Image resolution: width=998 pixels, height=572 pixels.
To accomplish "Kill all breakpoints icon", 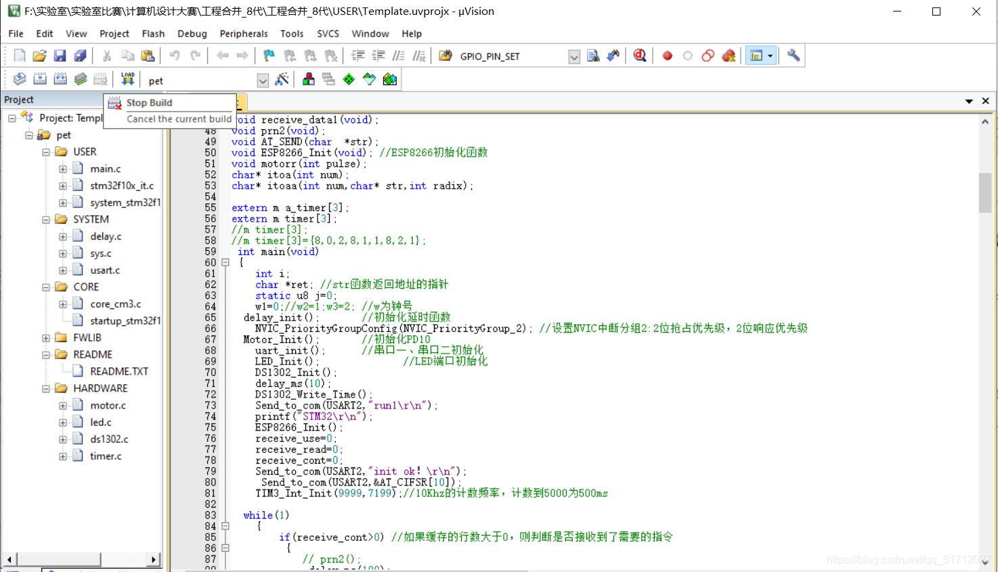I will coord(729,56).
